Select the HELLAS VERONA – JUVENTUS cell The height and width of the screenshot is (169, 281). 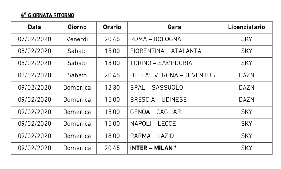(172, 75)
